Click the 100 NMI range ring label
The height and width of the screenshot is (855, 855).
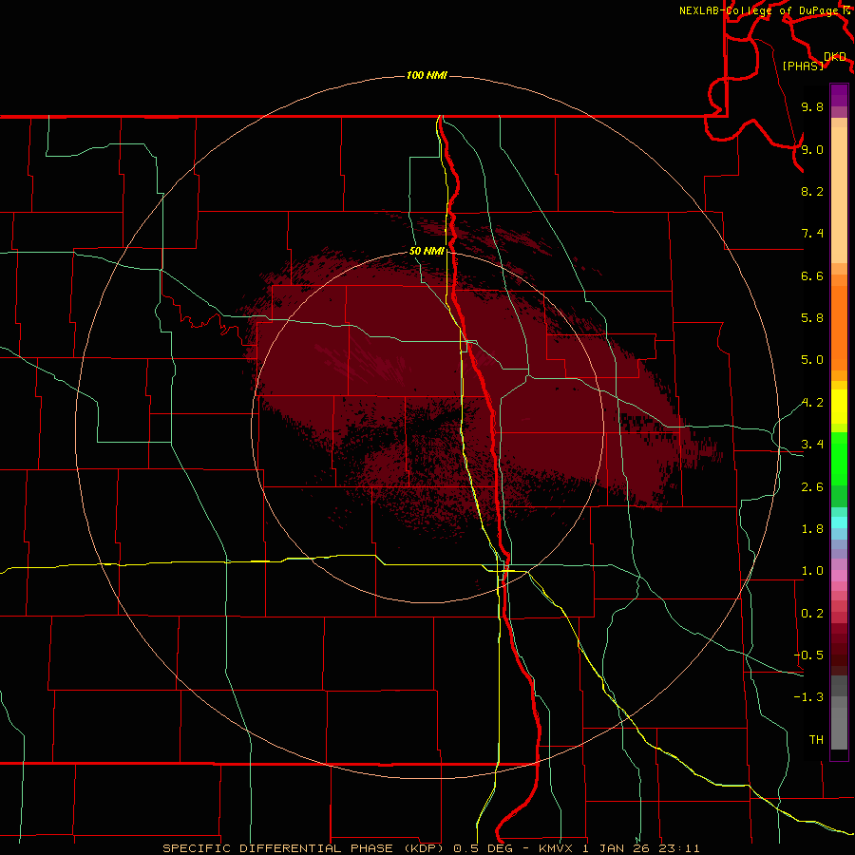coord(427,75)
